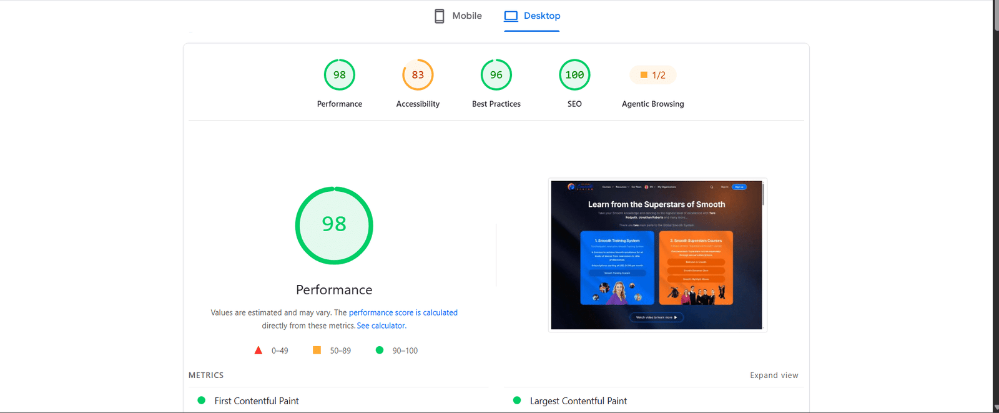Click the Agentic Browsing label
The height and width of the screenshot is (413, 999).
point(653,104)
